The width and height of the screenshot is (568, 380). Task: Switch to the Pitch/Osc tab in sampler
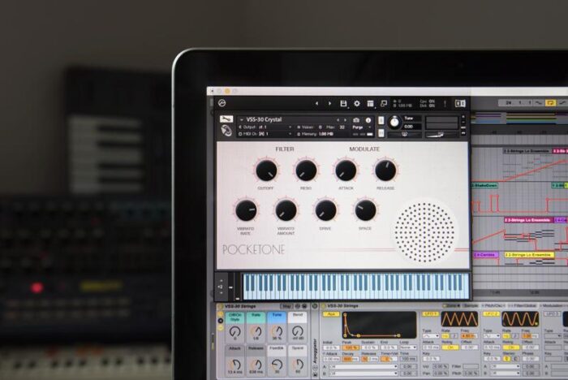tap(495, 306)
